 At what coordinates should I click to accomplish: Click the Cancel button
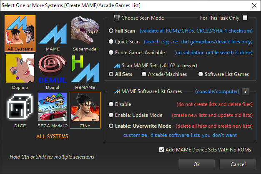(x=238, y=164)
